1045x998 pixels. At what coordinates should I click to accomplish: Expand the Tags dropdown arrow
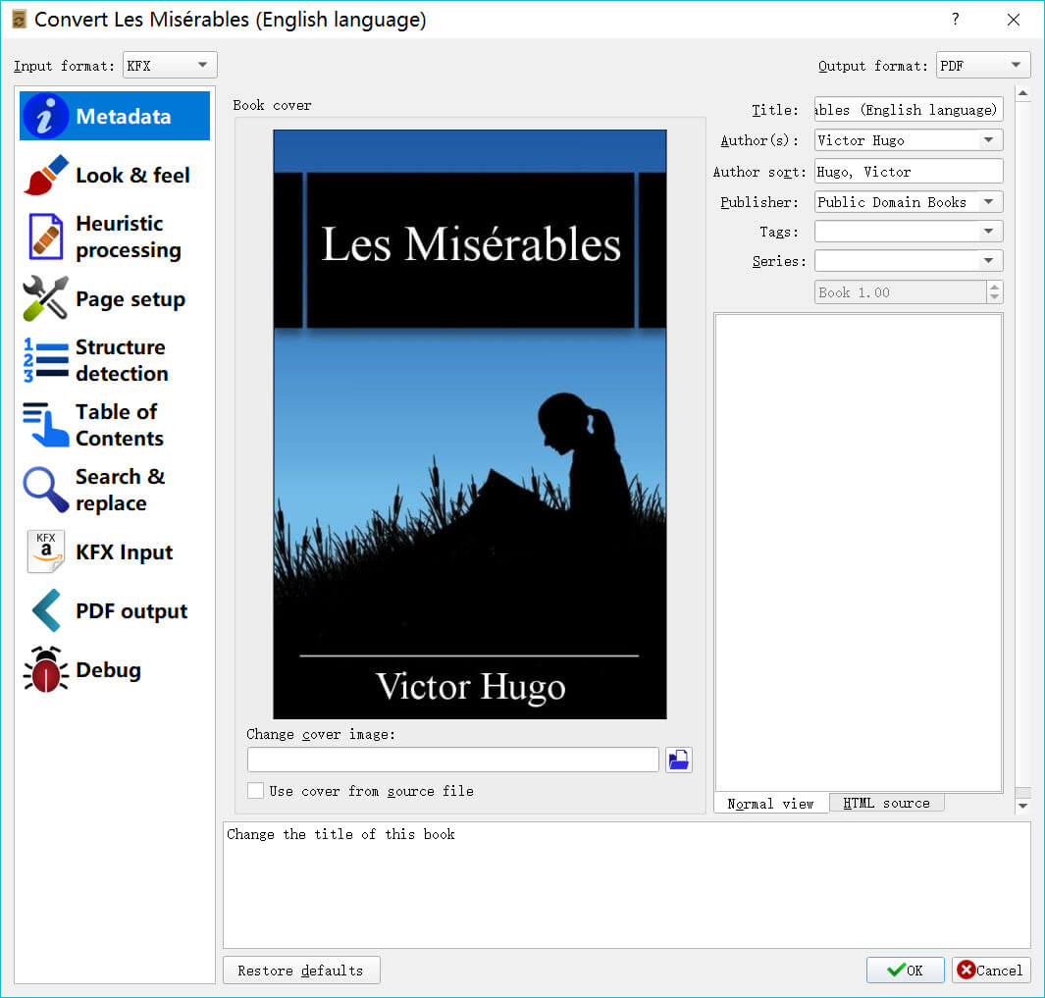(989, 232)
